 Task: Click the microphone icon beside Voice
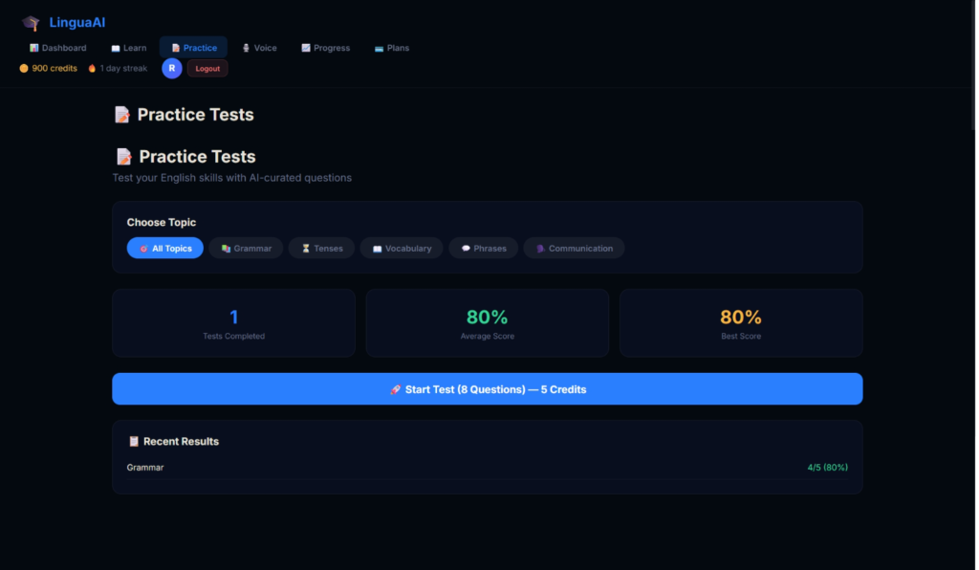[x=245, y=47]
